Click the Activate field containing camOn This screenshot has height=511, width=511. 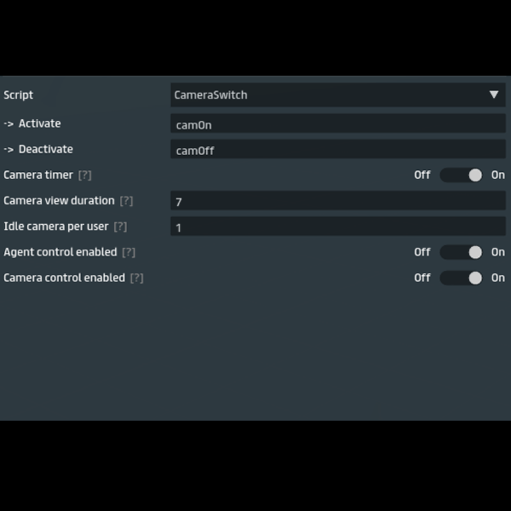tap(337, 125)
